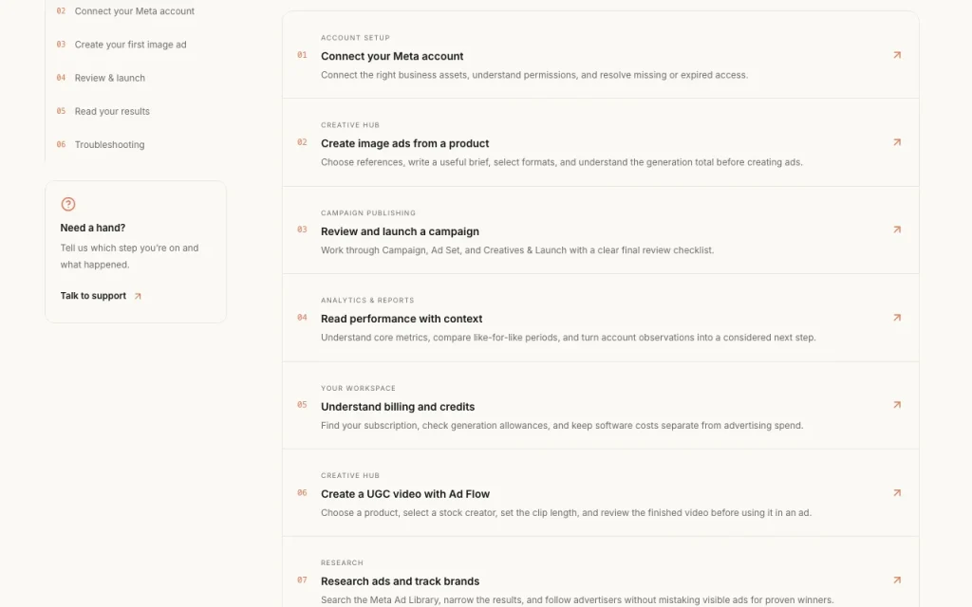Click the description starting 'Work through Campaign, Ad Set'
The width and height of the screenshot is (972, 607).
click(517, 250)
